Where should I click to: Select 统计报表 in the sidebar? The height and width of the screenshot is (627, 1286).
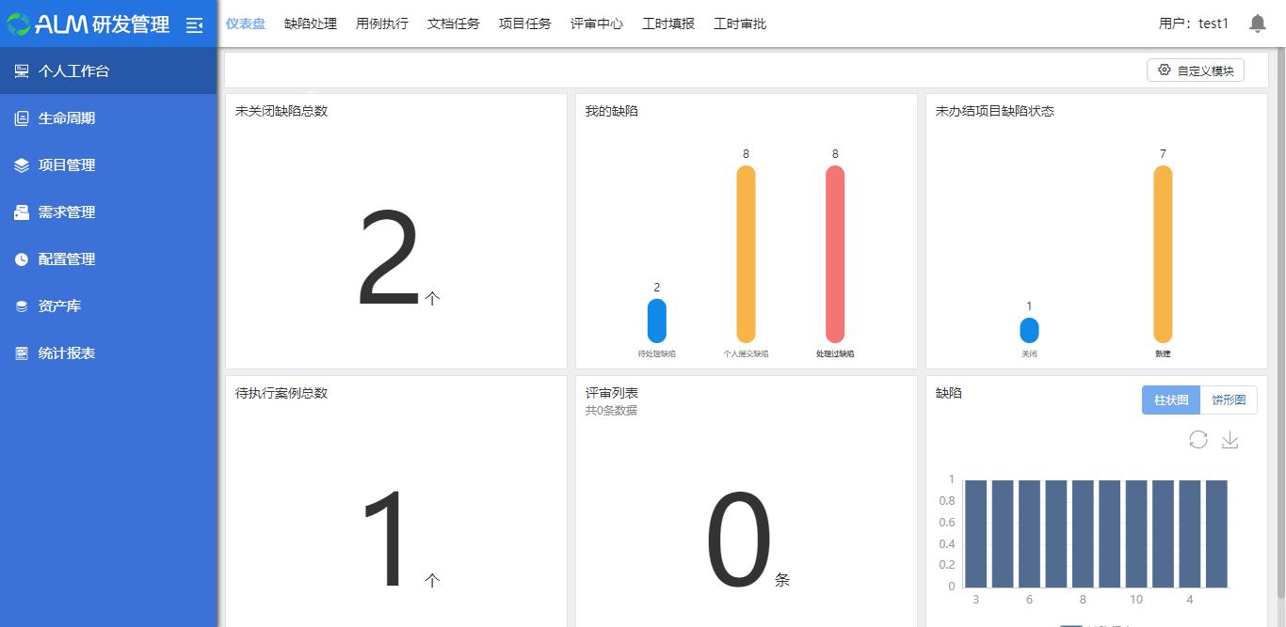pos(69,353)
